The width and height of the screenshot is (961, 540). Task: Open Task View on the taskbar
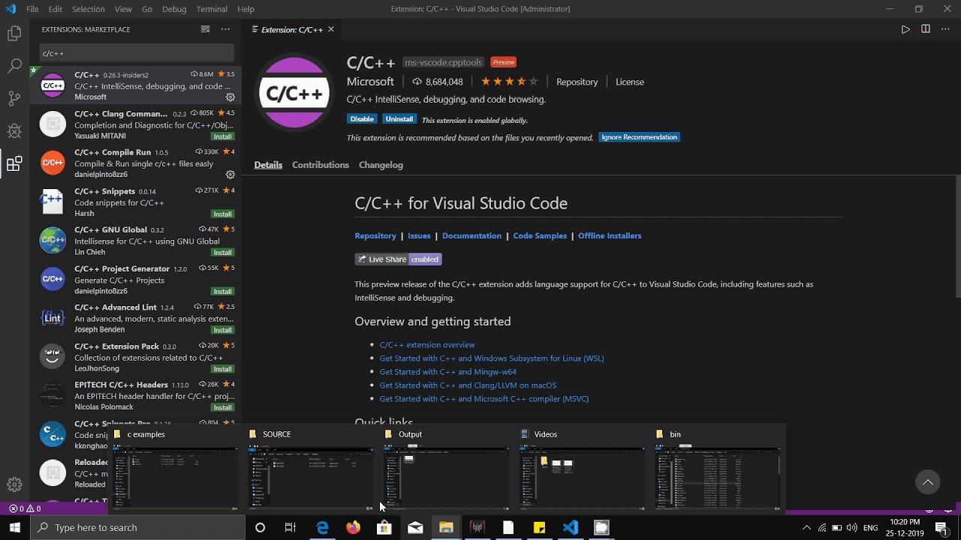[291, 527]
